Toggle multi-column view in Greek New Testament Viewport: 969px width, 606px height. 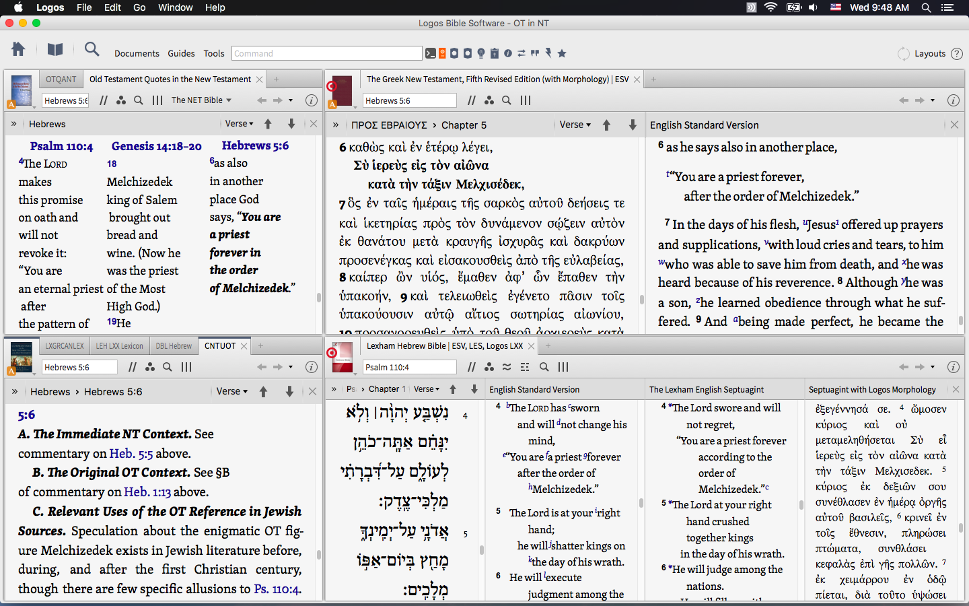point(526,100)
